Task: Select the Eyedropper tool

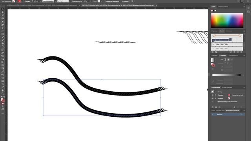Action: (3, 71)
